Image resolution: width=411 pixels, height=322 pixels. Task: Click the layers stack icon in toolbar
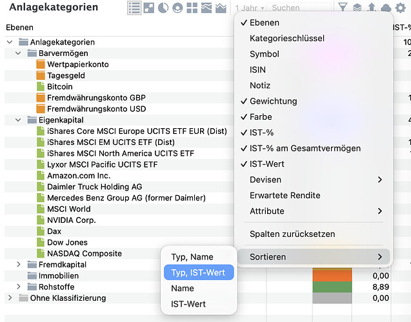pyautogui.click(x=357, y=8)
